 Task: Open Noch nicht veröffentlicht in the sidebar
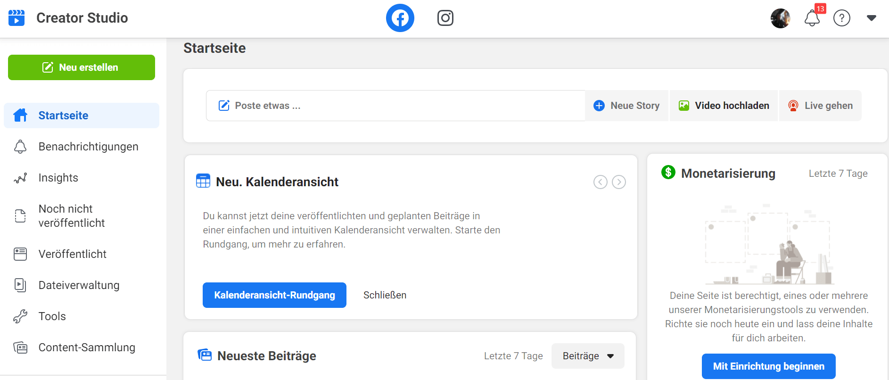click(x=82, y=216)
